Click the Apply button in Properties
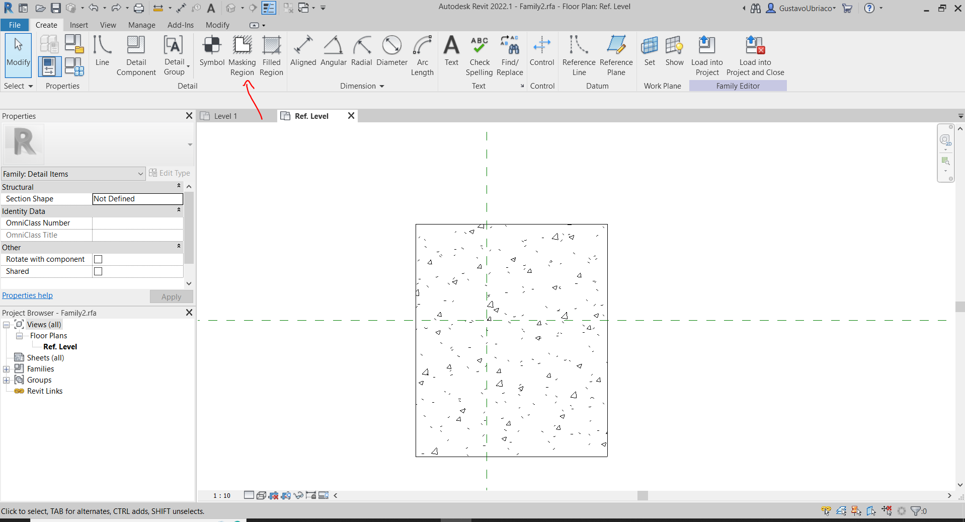Viewport: 965px width, 522px height. [x=171, y=296]
